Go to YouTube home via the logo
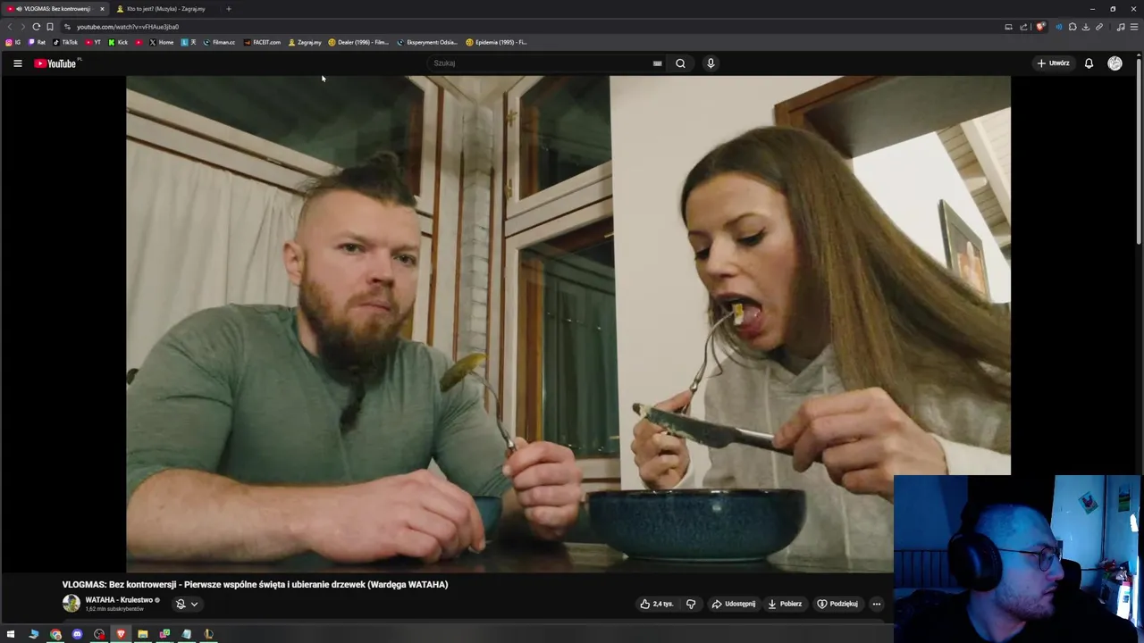This screenshot has height=643, width=1144. pos(55,63)
